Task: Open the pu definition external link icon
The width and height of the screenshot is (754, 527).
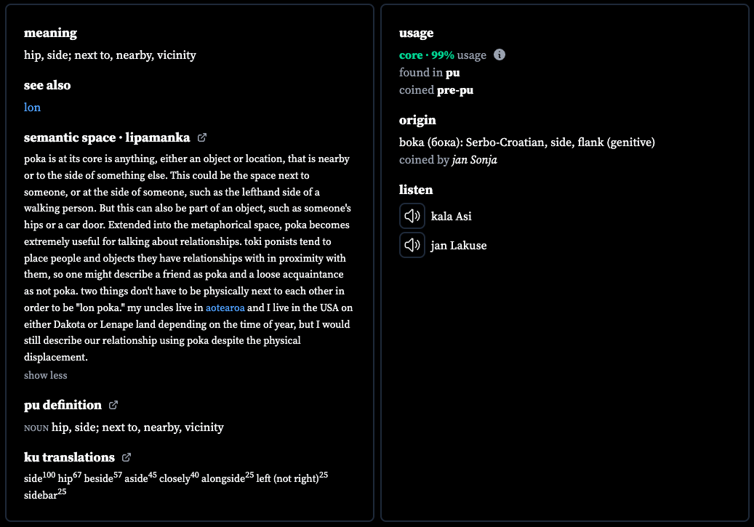Action: click(x=113, y=406)
